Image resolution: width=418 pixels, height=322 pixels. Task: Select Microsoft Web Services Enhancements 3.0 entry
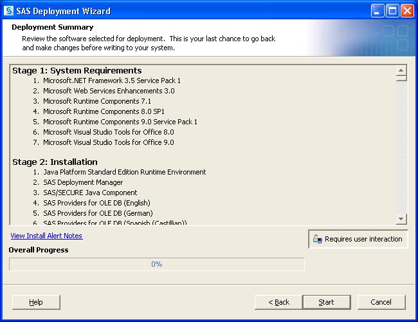click(108, 91)
